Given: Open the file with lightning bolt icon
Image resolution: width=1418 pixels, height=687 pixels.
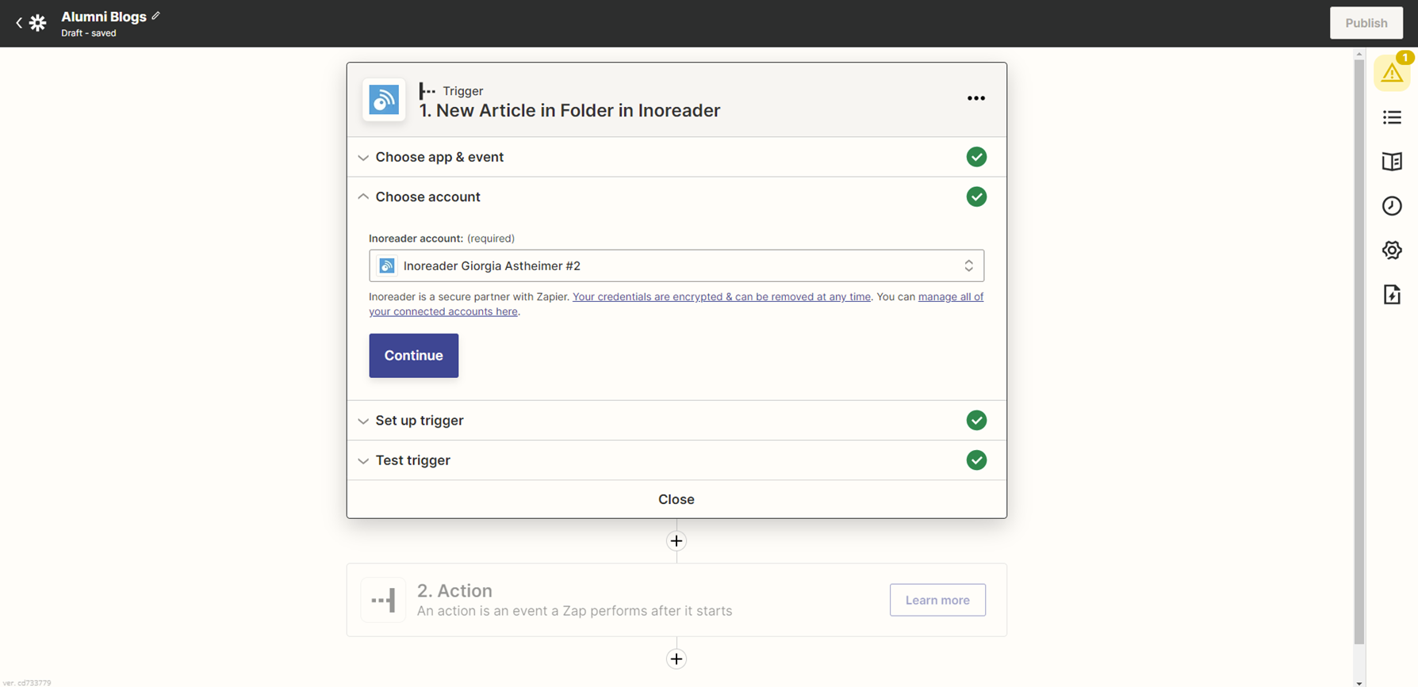Looking at the screenshot, I should pos(1392,295).
